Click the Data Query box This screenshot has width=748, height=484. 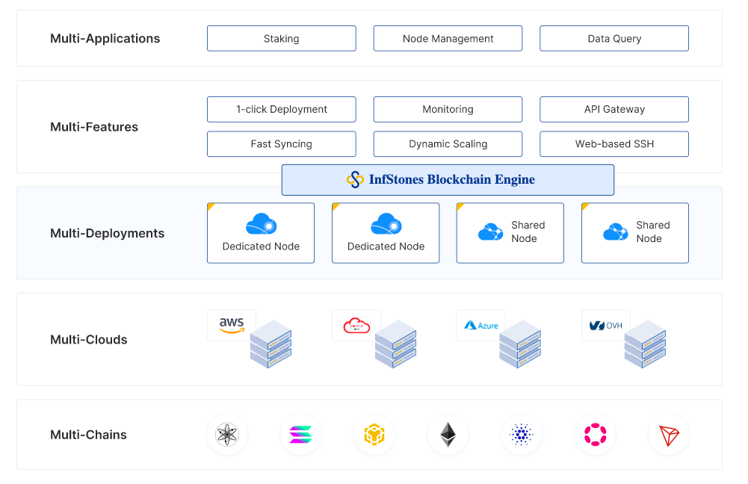tap(614, 39)
